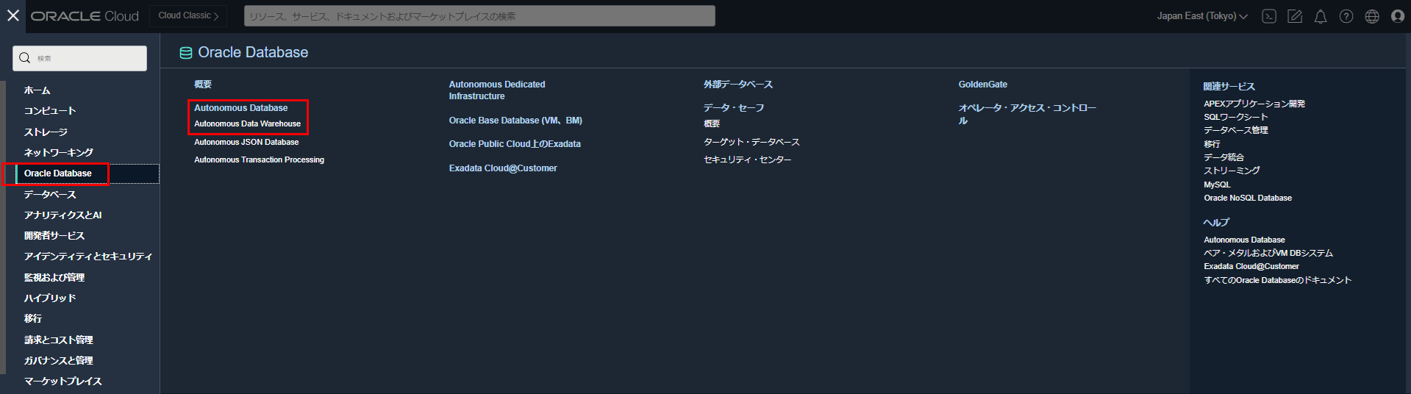Click the globe language icon
Image resolution: width=1411 pixels, height=394 pixels.
1372,16
